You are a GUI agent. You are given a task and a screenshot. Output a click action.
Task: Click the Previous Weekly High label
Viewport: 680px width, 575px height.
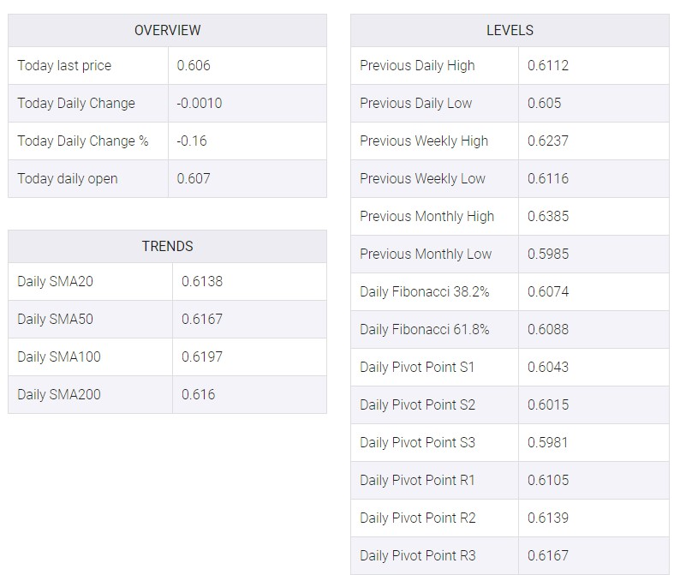point(424,141)
